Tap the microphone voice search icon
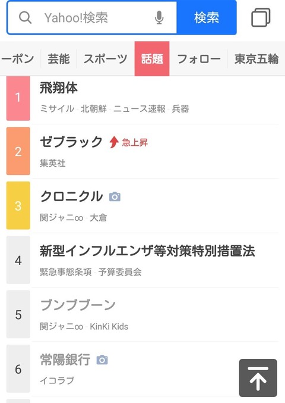Image resolution: width=285 pixels, height=403 pixels. tap(159, 17)
